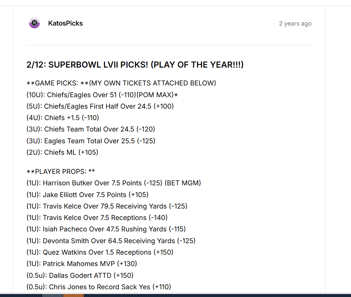
Task: Click the '2 years ago' timestamp
Action: pyautogui.click(x=295, y=24)
